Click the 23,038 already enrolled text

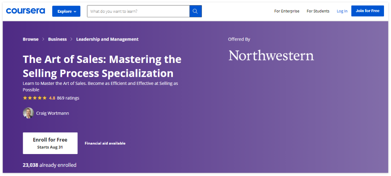coord(50,165)
